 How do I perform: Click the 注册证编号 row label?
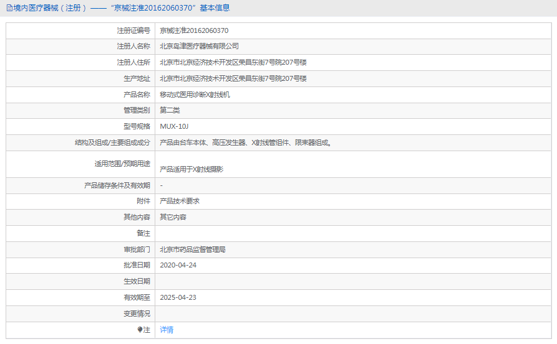click(x=133, y=30)
